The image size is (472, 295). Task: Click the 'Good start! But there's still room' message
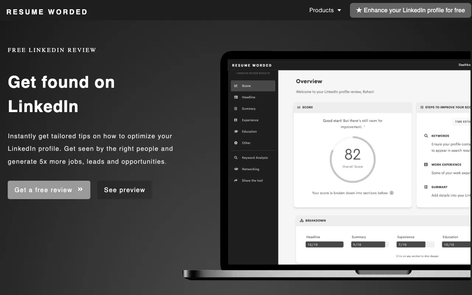(353, 124)
